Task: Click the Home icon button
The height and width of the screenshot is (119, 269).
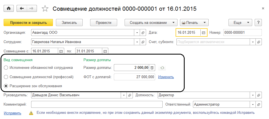Action: click(x=9, y=8)
